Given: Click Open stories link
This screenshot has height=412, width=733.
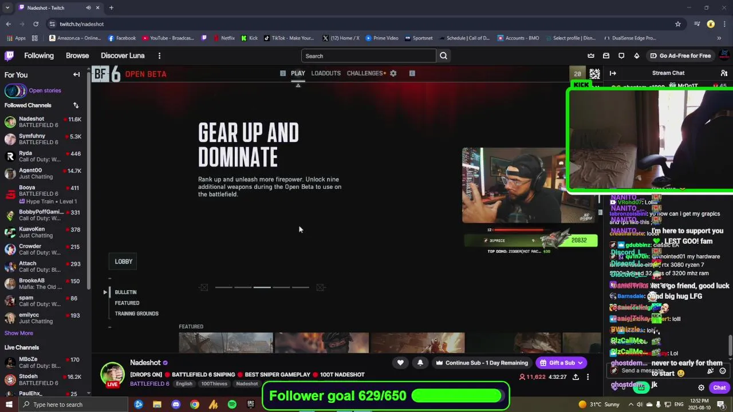Looking at the screenshot, I should (x=45, y=90).
